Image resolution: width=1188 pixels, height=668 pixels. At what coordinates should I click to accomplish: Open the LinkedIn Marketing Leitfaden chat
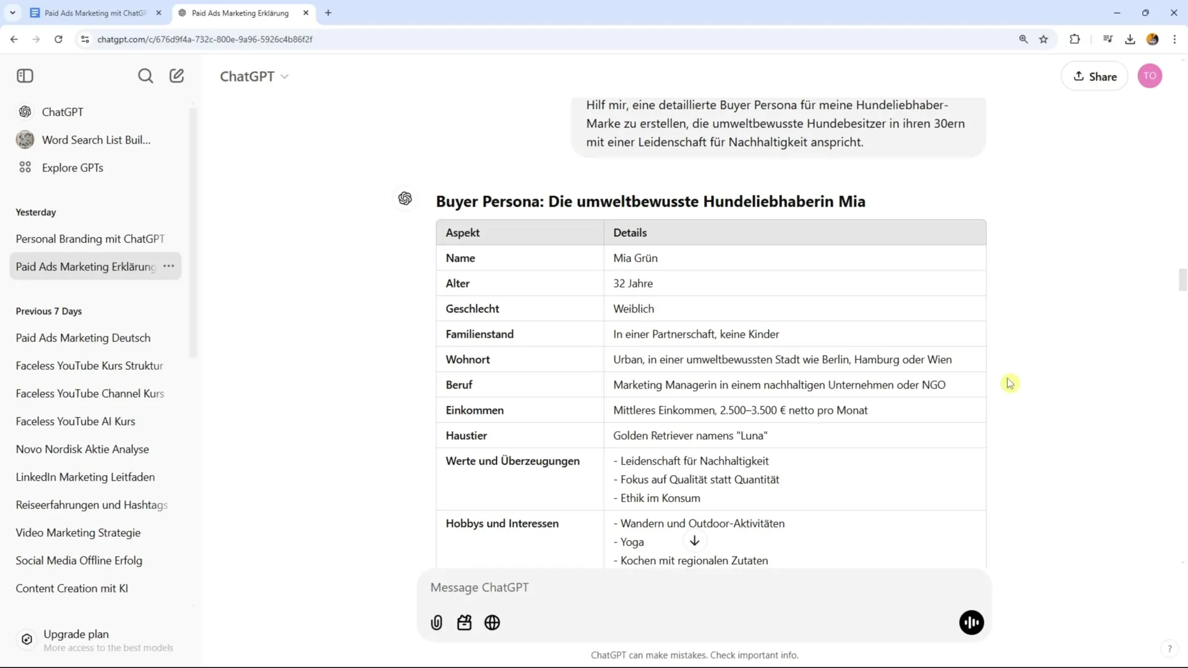click(x=96, y=477)
